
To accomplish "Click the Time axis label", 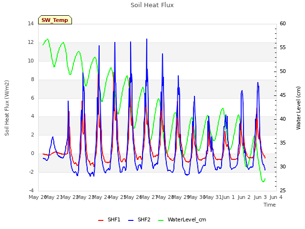I will pos(270,205).
